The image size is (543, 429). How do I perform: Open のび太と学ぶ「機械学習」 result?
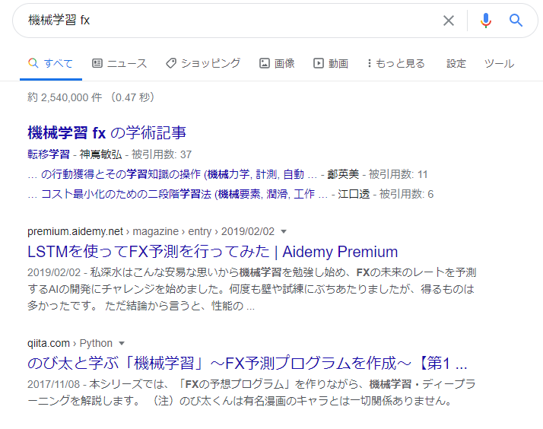pyautogui.click(x=247, y=364)
